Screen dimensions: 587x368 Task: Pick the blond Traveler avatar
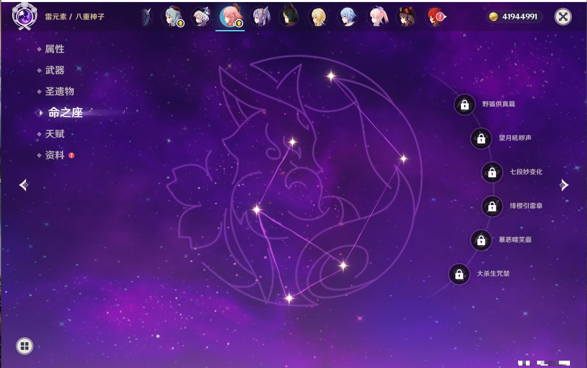tap(318, 17)
